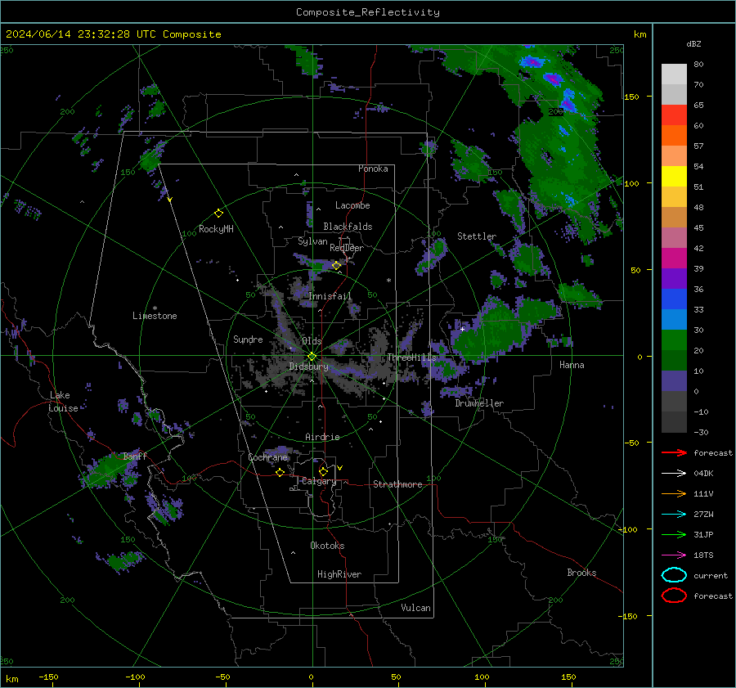Click the Brooks label
This screenshot has width=736, height=688.
[581, 573]
